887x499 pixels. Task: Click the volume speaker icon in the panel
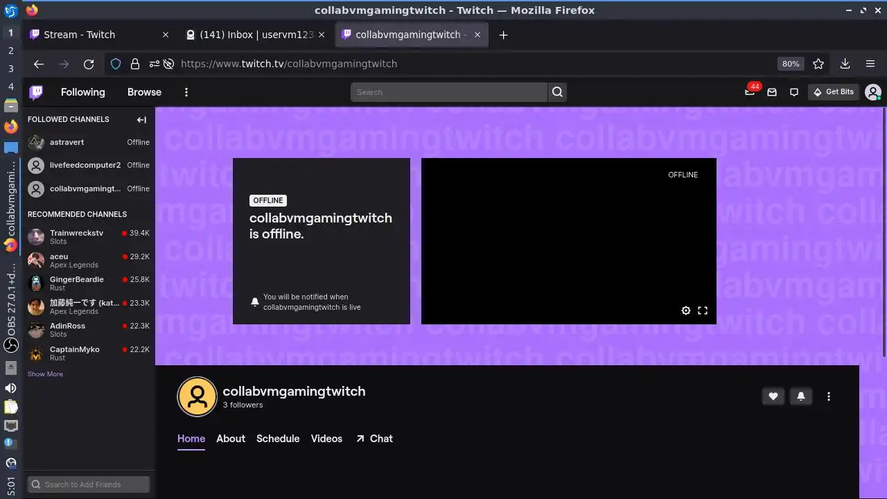(10, 388)
